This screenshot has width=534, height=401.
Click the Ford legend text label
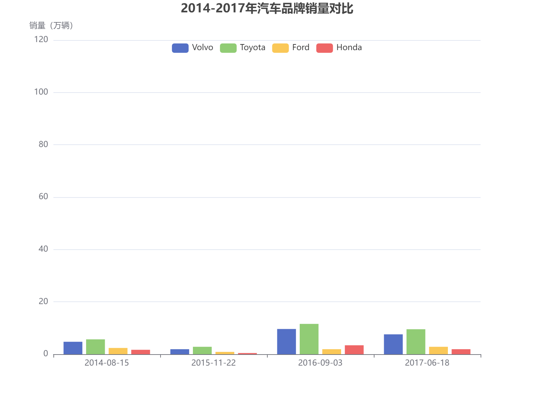pos(300,47)
